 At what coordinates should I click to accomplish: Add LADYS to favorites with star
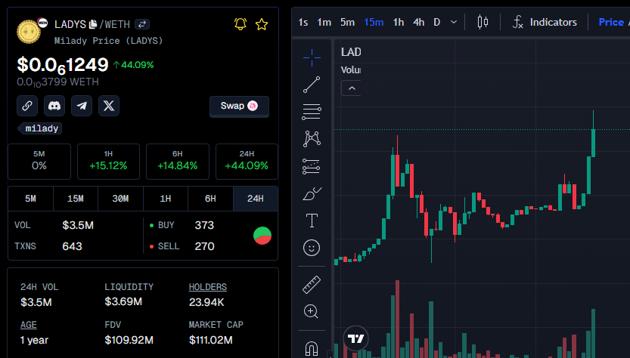[262, 24]
